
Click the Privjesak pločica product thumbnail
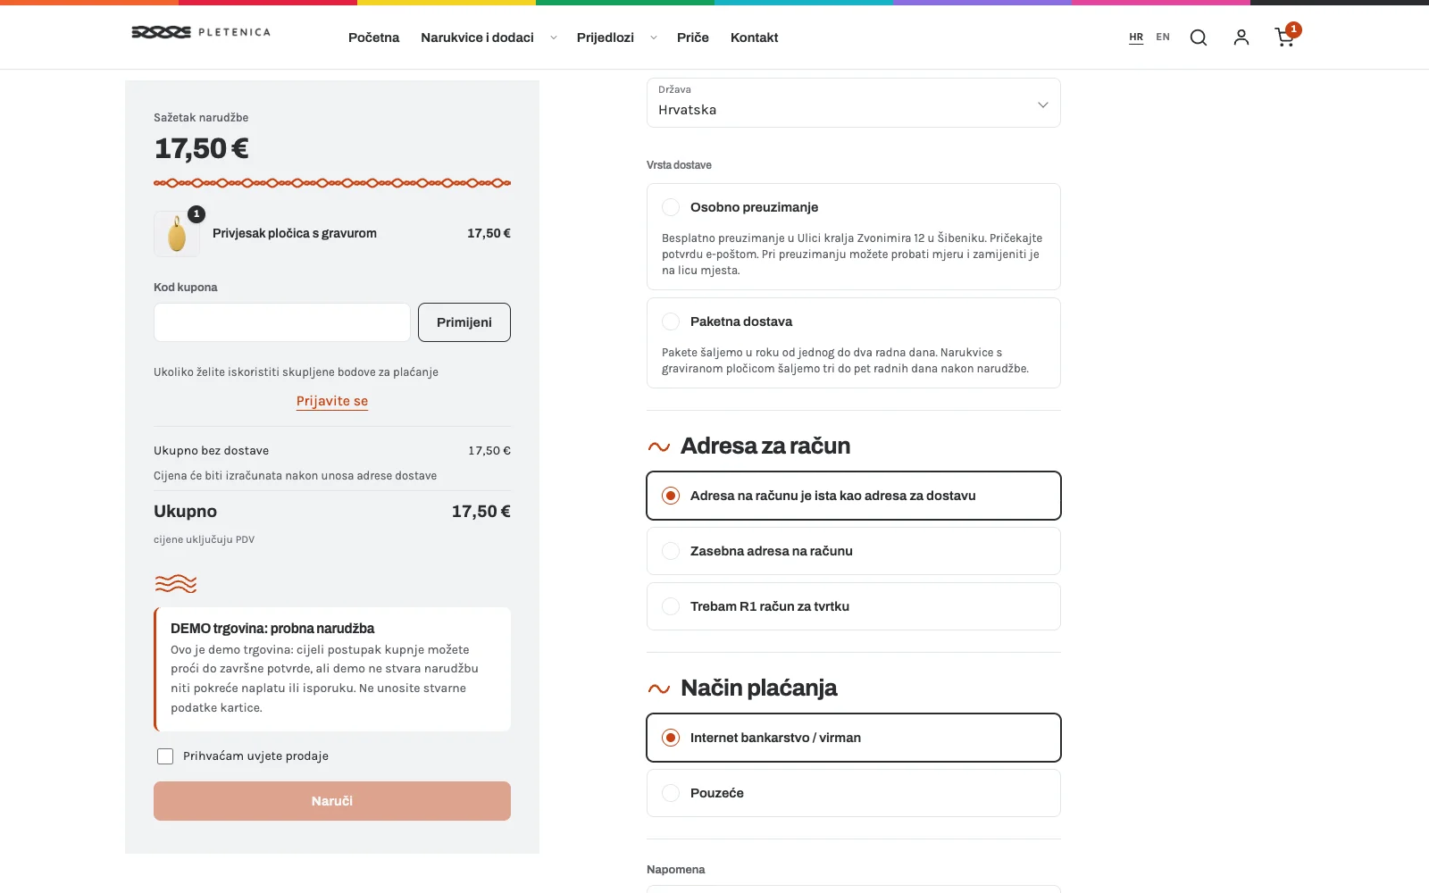pos(177,234)
